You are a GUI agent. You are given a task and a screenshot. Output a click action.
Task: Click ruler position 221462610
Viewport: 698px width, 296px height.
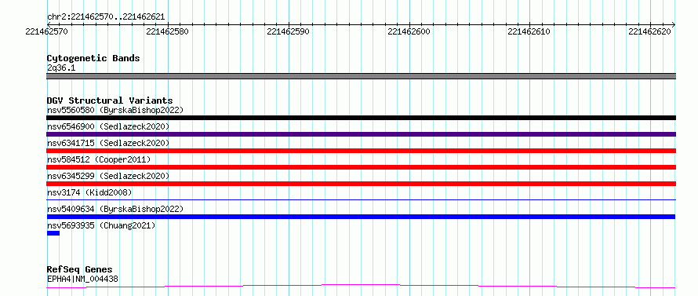coord(529,31)
